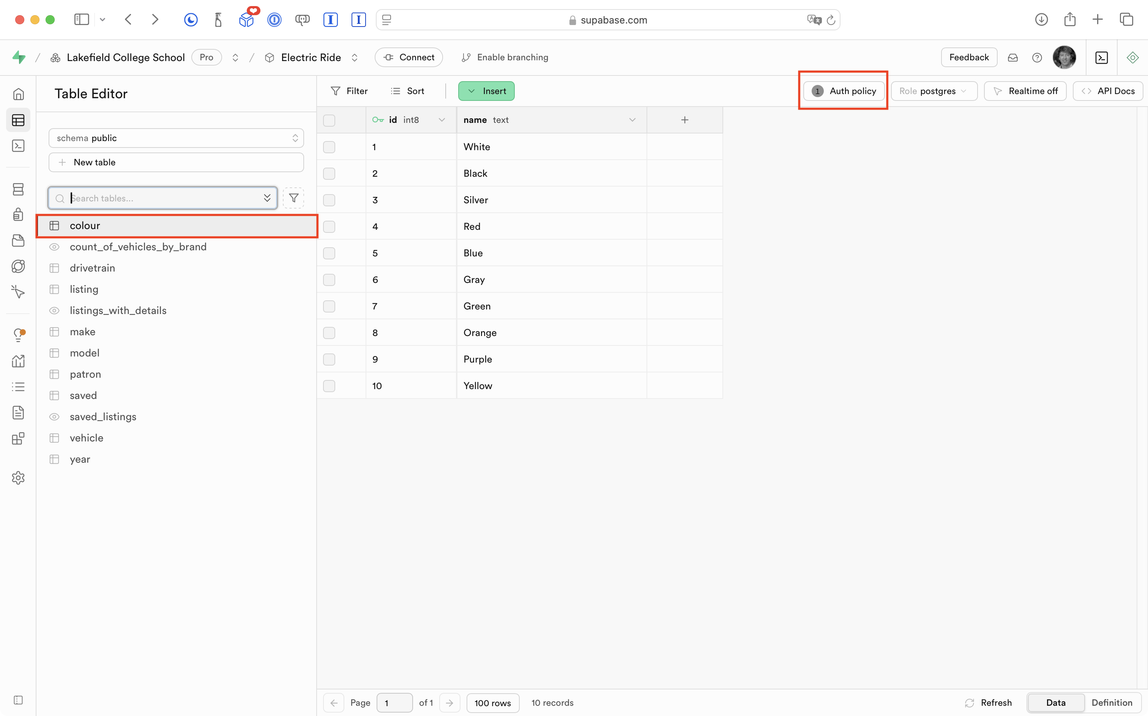
Task: Switch to the Definition tab
Action: coord(1112,702)
